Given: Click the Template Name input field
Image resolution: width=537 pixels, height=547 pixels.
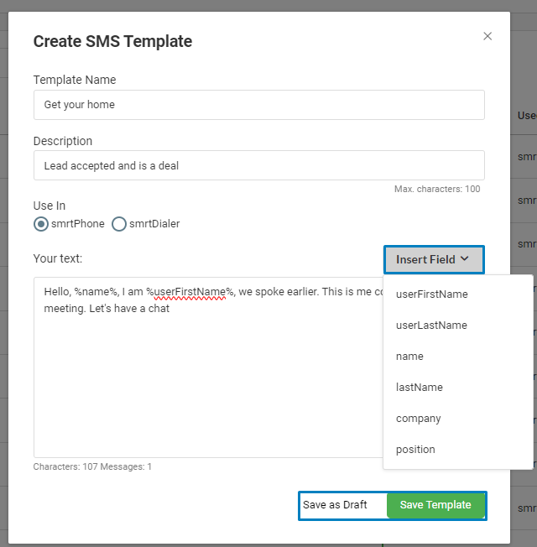Looking at the screenshot, I should pos(258,105).
